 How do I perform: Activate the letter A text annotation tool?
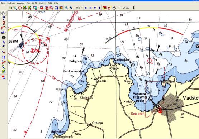[4, 42]
